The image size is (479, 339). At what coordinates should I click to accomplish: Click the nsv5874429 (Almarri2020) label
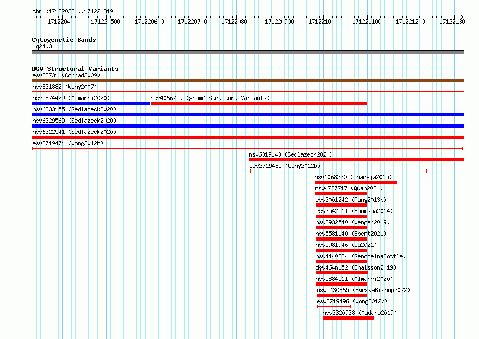(71, 98)
